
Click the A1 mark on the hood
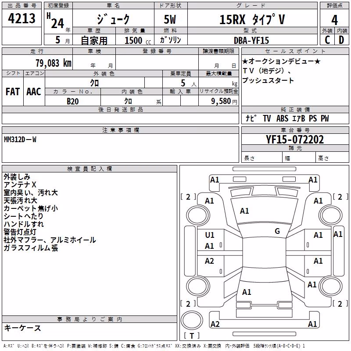coord(244,211)
